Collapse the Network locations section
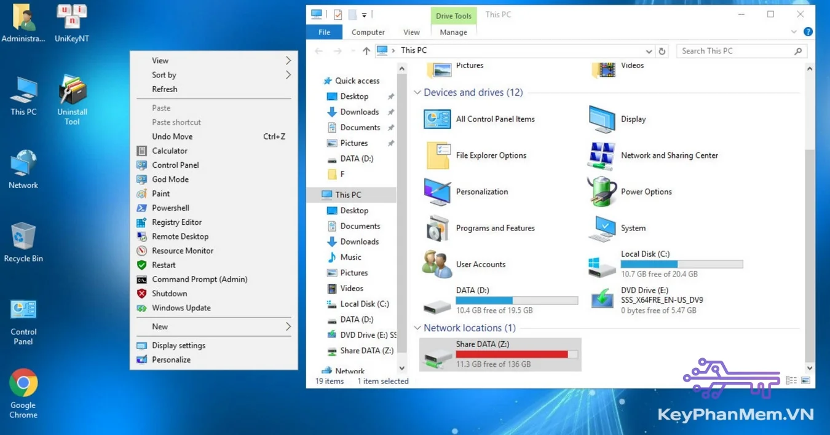Viewport: 830px width, 435px height. (417, 327)
